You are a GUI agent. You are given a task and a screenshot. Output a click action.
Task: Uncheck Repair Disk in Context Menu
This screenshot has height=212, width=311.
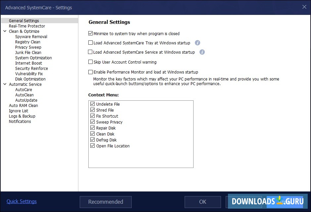92,128
